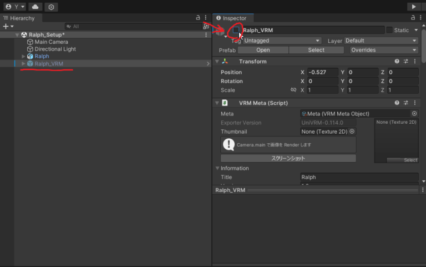
Task: Open Transform component help icon
Action: point(397,62)
